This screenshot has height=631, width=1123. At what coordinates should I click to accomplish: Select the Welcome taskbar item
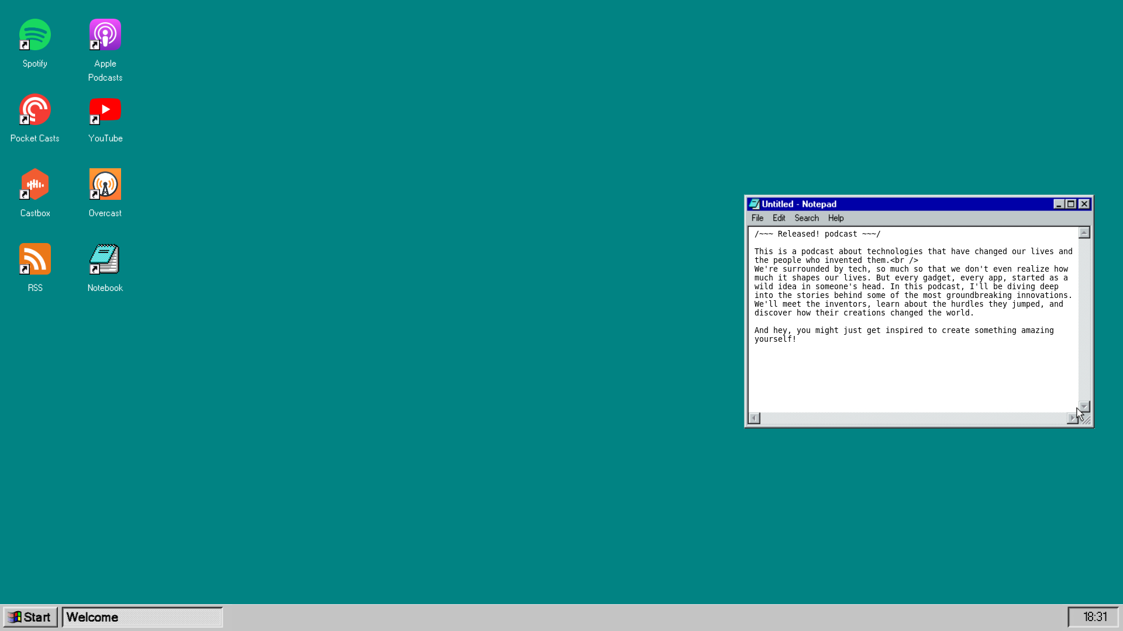tap(142, 617)
